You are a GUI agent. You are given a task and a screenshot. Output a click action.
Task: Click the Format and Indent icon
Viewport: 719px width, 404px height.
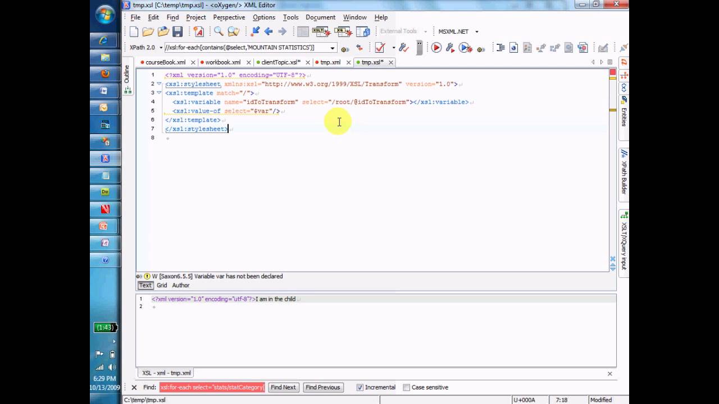[500, 48]
